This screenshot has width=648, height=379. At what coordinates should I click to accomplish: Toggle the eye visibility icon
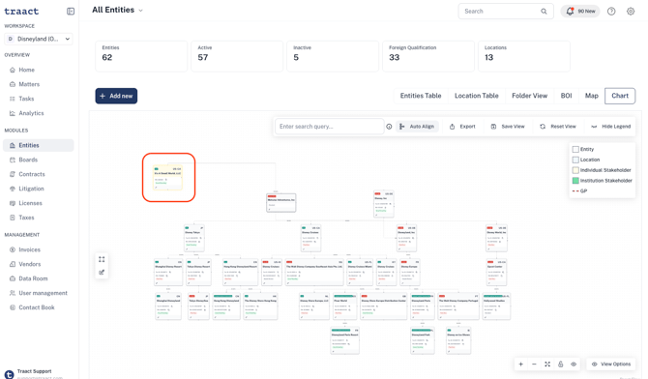pos(574,364)
